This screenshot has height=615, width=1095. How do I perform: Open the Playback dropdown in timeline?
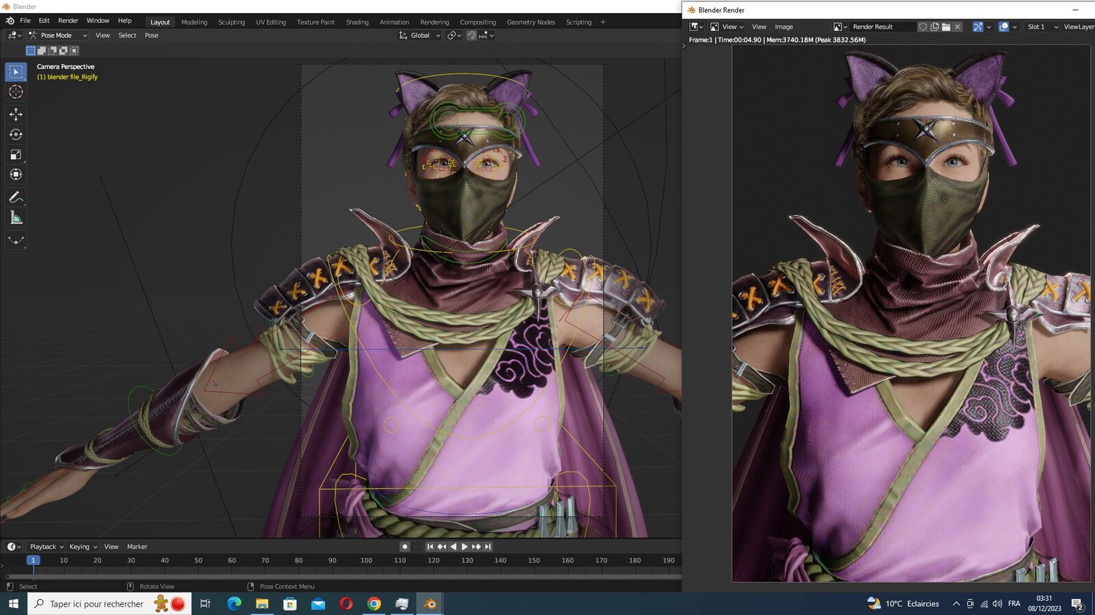47,547
